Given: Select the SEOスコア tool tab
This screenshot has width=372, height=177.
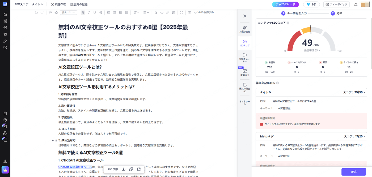Looking at the screenshot, I should (x=245, y=43).
